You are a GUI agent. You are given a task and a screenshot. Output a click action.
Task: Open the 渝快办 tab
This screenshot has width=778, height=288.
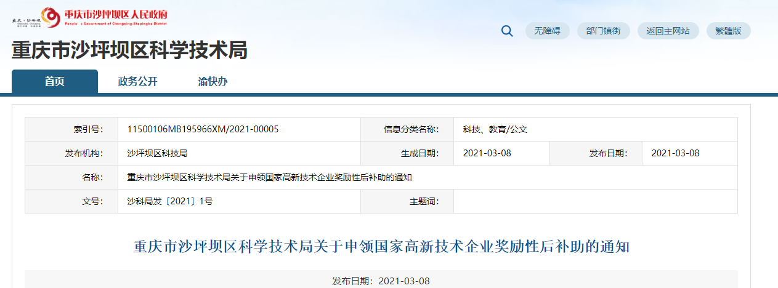pos(213,81)
